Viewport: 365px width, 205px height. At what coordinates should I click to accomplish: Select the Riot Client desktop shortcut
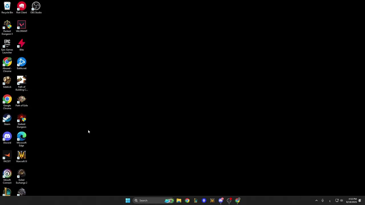point(22,8)
